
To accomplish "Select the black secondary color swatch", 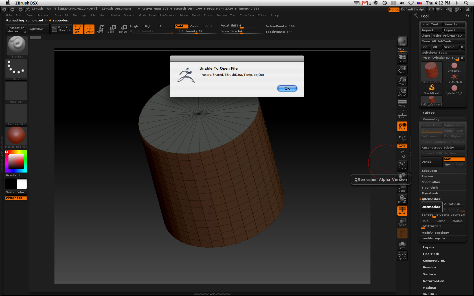I will click(x=10, y=184).
